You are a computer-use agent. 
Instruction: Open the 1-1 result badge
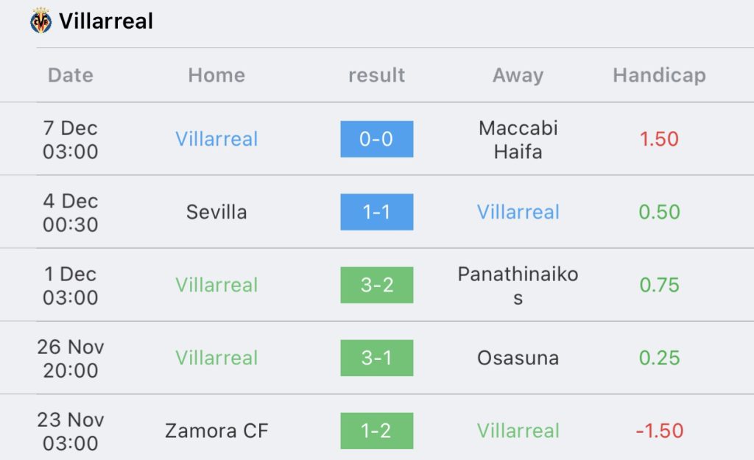[376, 212]
